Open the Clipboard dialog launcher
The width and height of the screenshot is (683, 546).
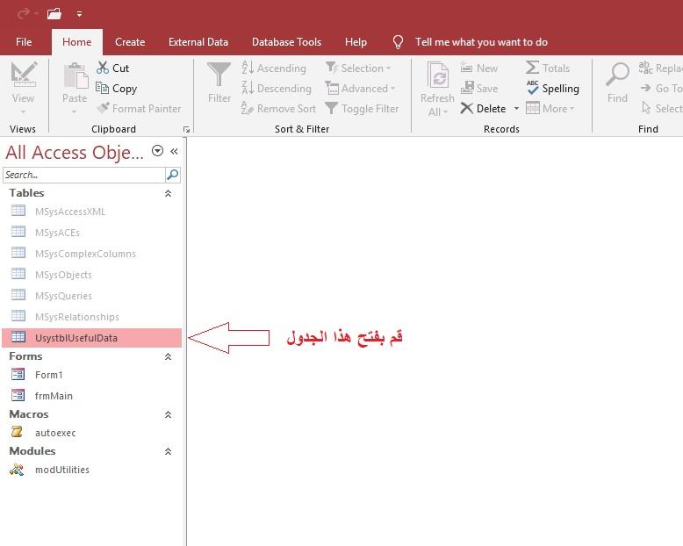(186, 129)
